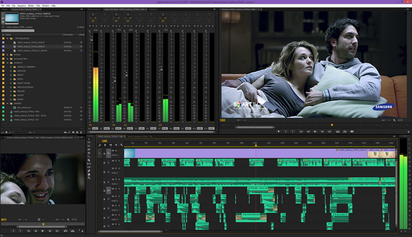
Task: Select the Selection tool in tools panel
Action: coord(89,139)
